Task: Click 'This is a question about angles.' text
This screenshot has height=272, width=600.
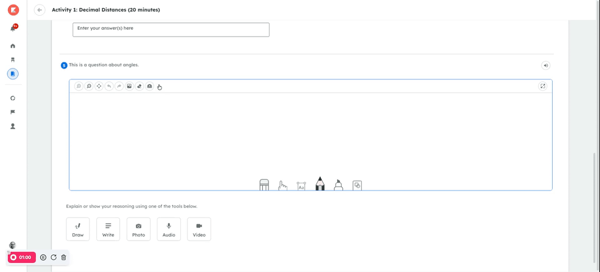Action: (104, 65)
